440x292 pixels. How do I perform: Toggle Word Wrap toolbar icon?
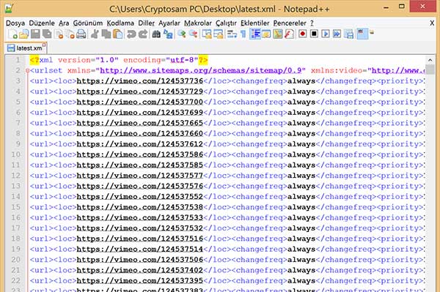(x=232, y=34)
